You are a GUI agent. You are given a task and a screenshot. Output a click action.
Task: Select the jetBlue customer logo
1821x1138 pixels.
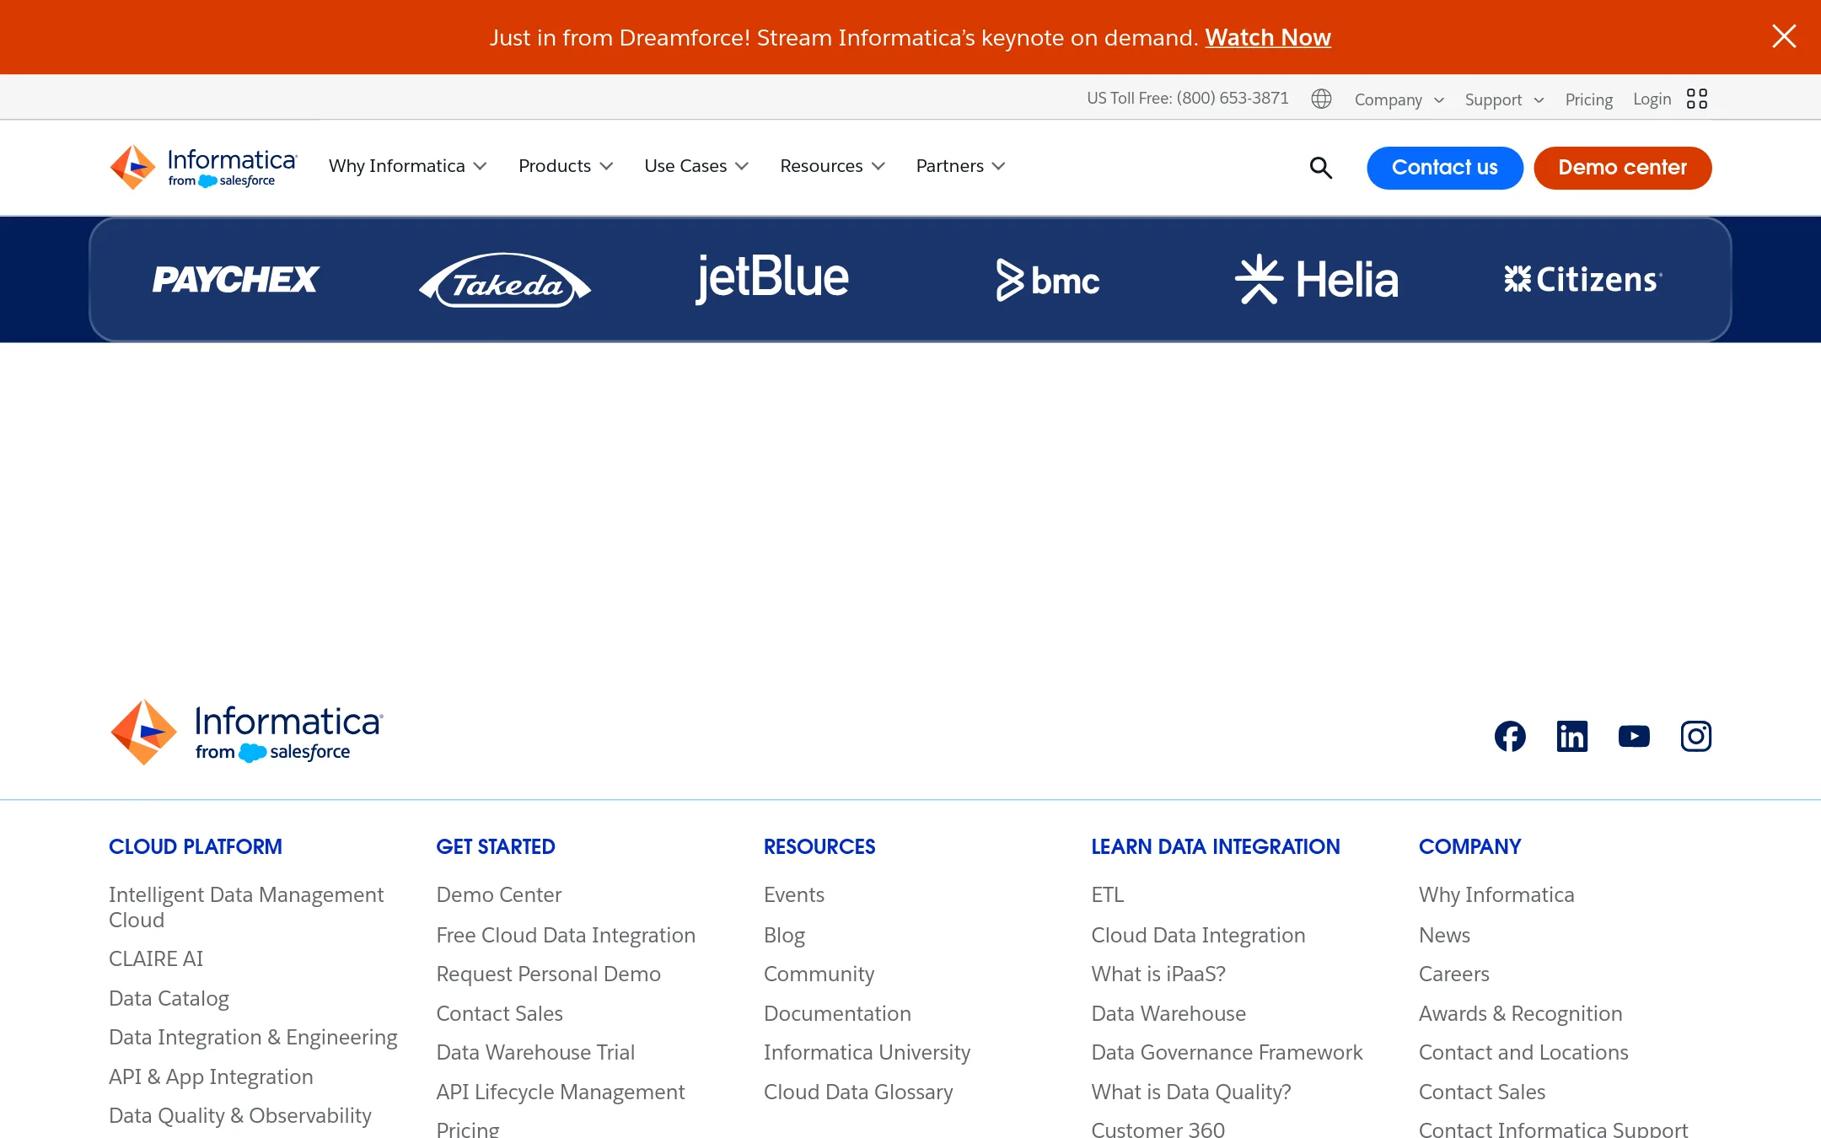coord(772,278)
